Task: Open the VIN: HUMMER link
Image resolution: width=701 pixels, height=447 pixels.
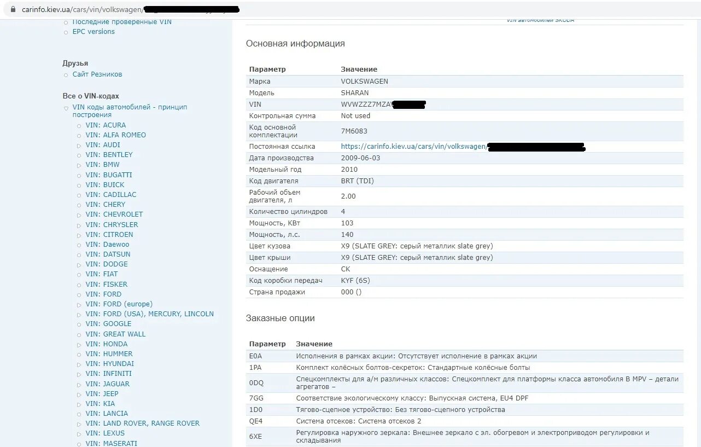Action: (109, 354)
